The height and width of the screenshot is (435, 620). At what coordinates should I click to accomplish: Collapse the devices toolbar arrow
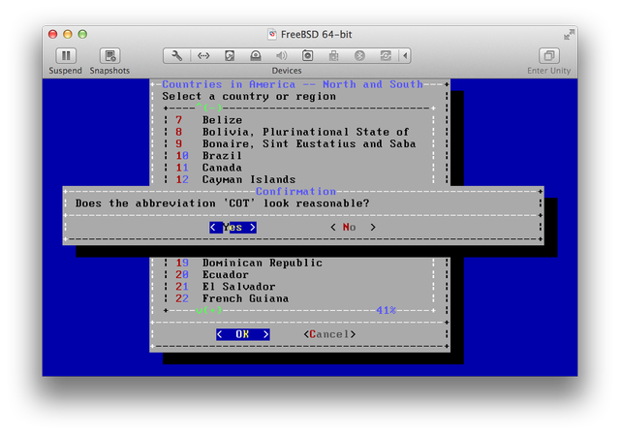point(405,56)
